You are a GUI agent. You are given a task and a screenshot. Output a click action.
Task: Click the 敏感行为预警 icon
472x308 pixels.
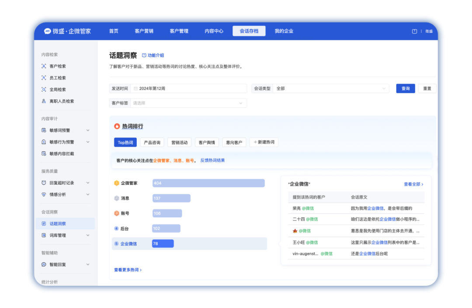44,142
